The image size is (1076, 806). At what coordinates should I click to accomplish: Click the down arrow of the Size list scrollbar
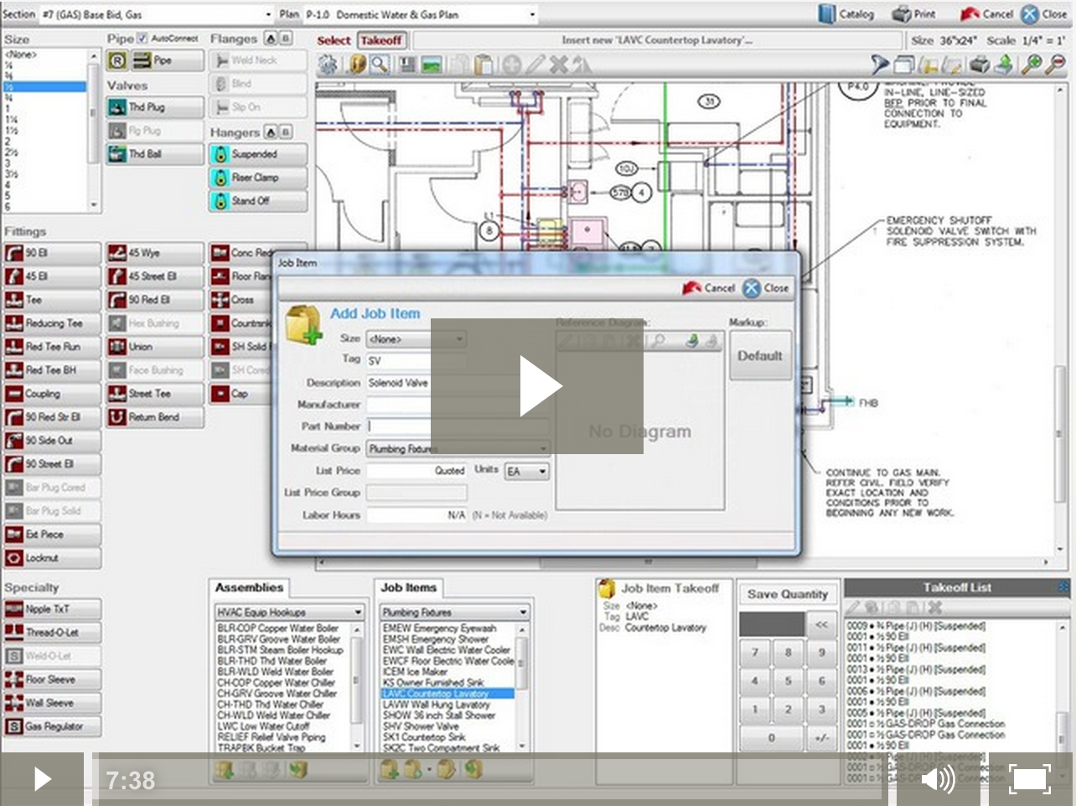[94, 204]
